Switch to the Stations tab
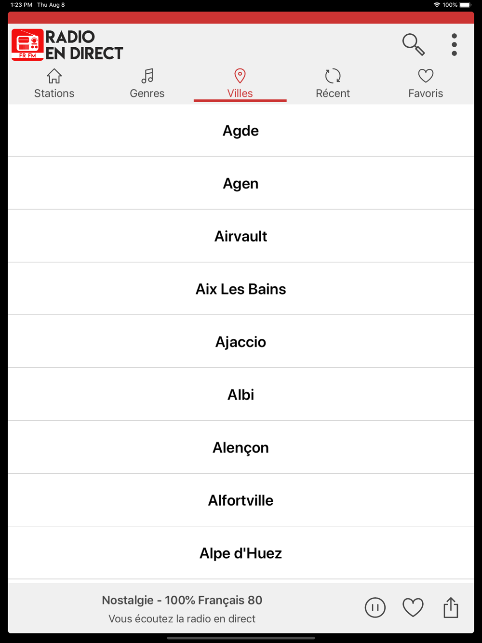482x643 pixels. (x=54, y=84)
